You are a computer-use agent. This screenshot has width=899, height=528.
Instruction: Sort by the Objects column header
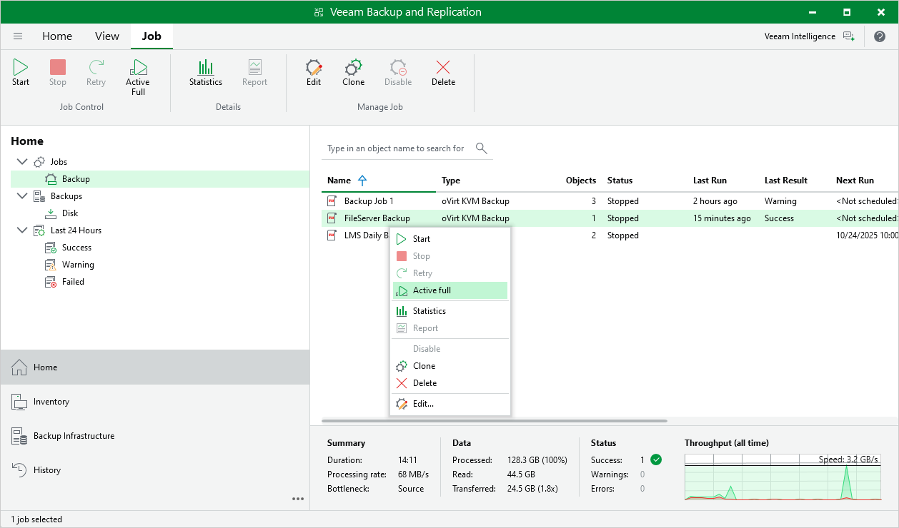580,181
